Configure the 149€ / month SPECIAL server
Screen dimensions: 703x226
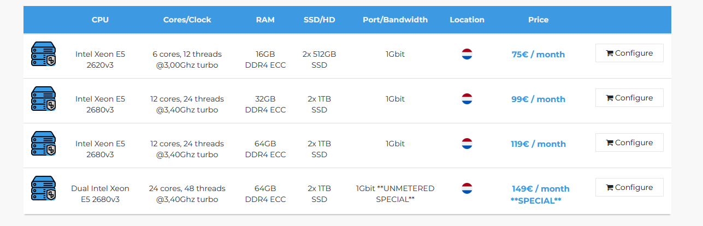(x=629, y=187)
